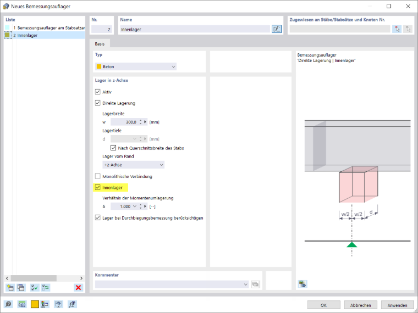Image resolution: width=418 pixels, height=313 pixels.
Task: Uncheck the Aktiv checkbox
Action: 98,92
